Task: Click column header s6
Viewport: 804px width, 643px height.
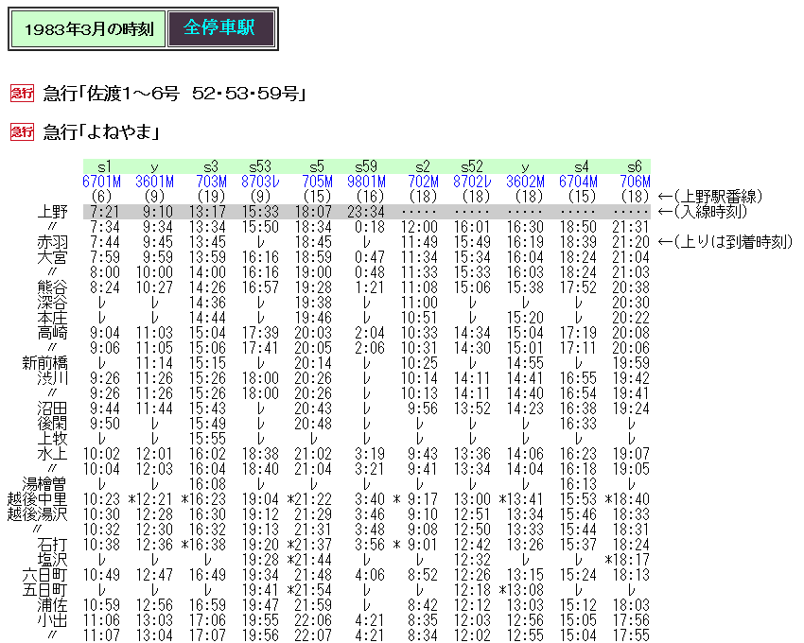Action: click(x=635, y=166)
